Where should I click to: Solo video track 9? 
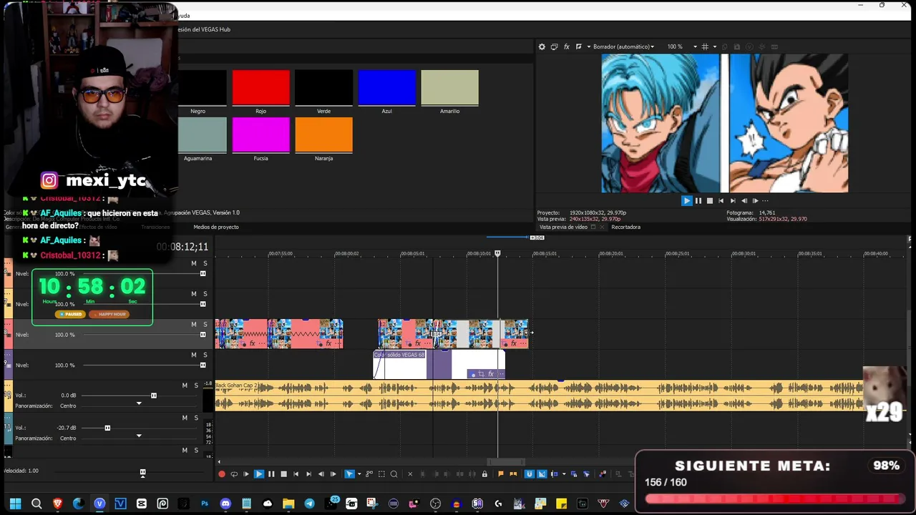point(205,355)
